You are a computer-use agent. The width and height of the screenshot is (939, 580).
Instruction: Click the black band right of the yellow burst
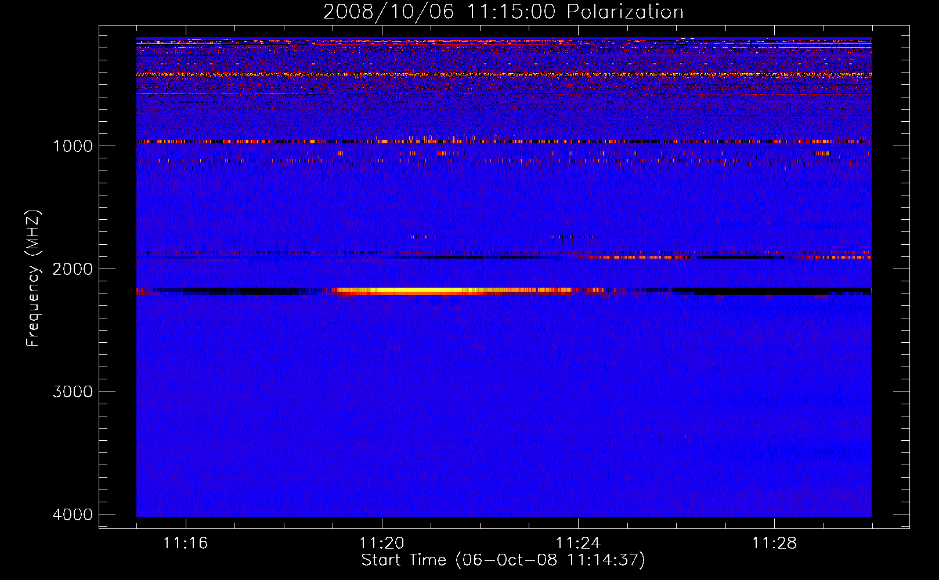tap(772, 290)
